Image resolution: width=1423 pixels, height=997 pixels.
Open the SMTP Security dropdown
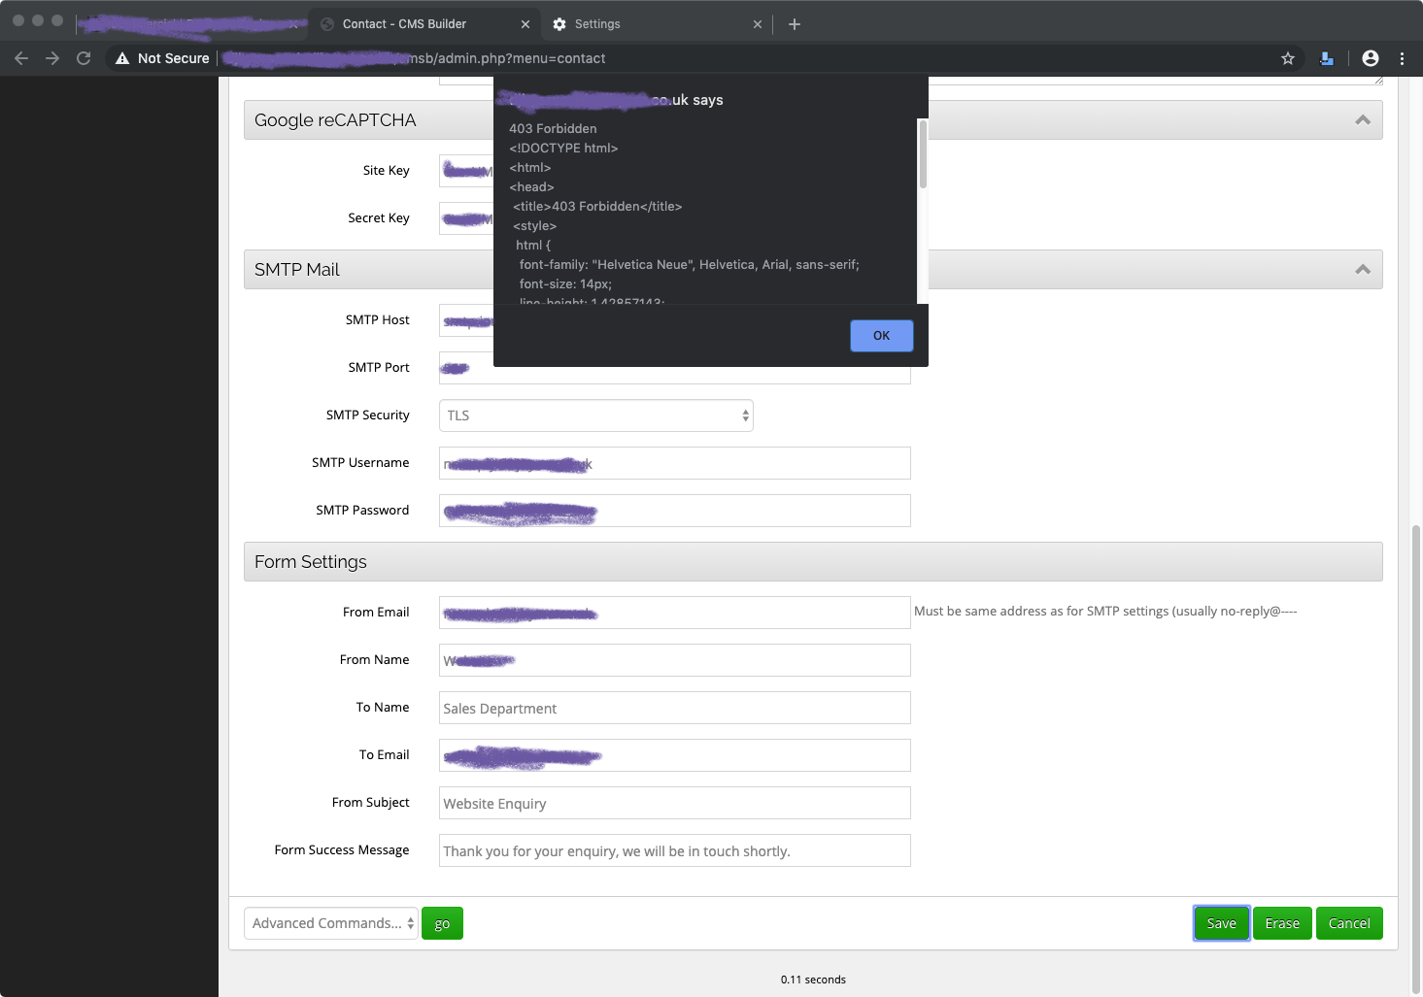pyautogui.click(x=595, y=415)
